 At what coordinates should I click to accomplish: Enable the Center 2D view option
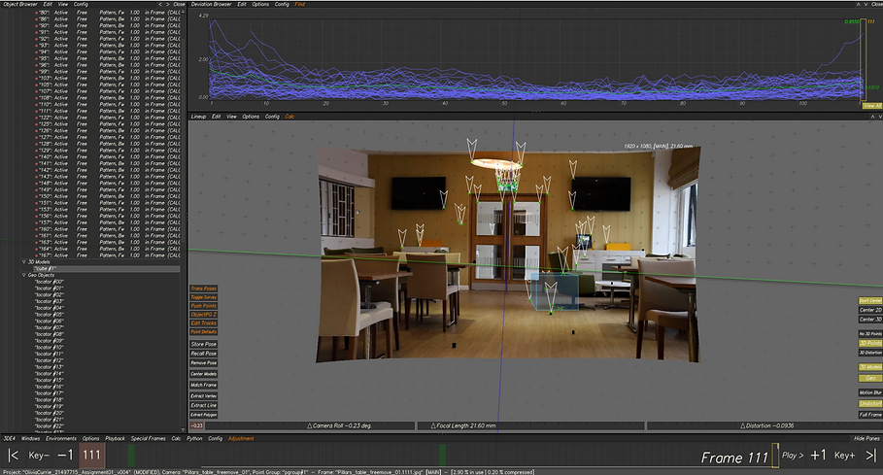[870, 310]
